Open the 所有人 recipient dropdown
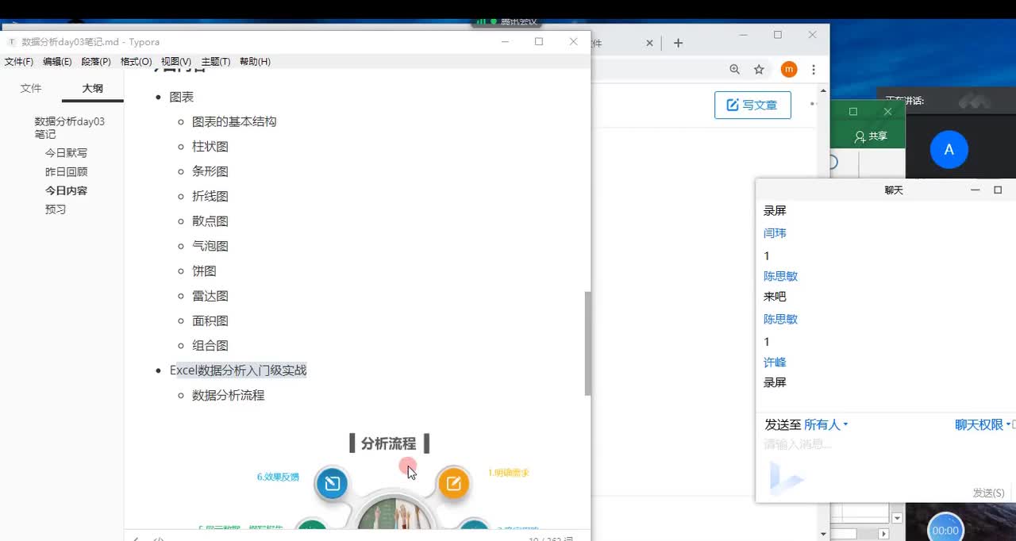Image resolution: width=1016 pixels, height=541 pixels. 826,424
